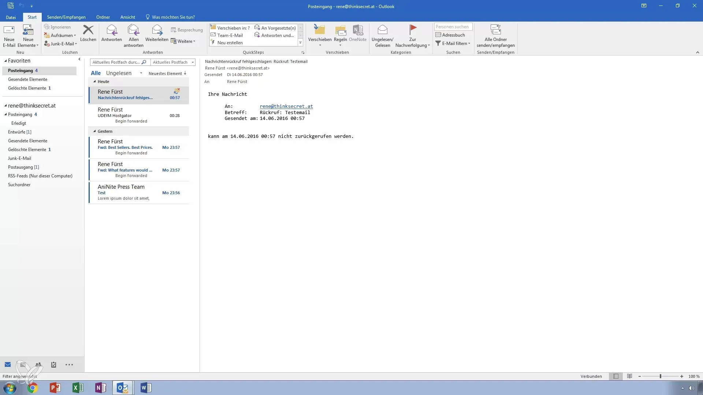Screen dimensions: 703x395
Task: Open the E-Mail filtern dropdown
Action: (x=453, y=44)
